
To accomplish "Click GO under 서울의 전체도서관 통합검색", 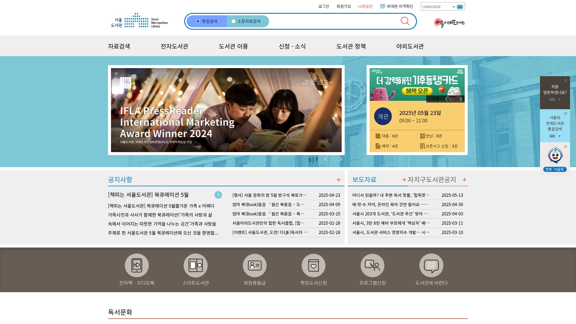I will [x=555, y=136].
